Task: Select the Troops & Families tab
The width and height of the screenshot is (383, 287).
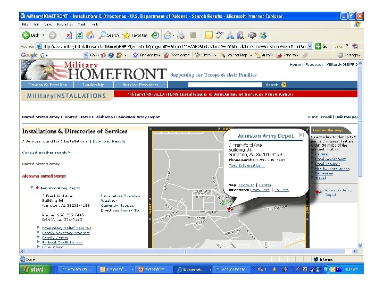Action: point(47,85)
